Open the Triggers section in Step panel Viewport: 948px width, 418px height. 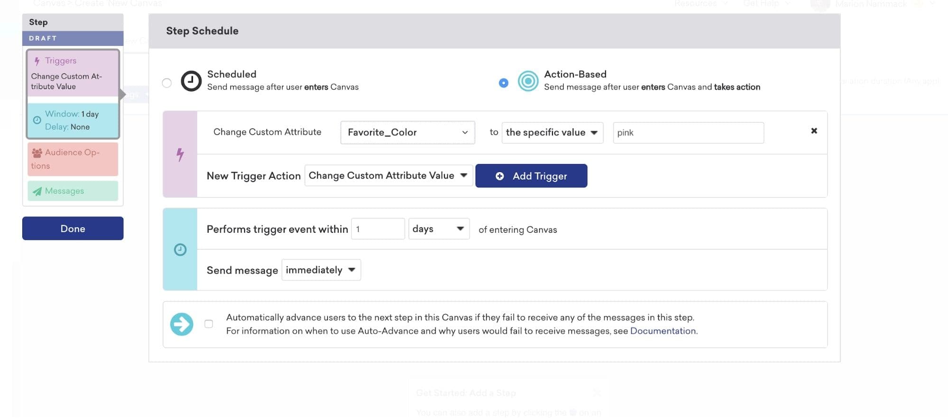click(x=73, y=73)
